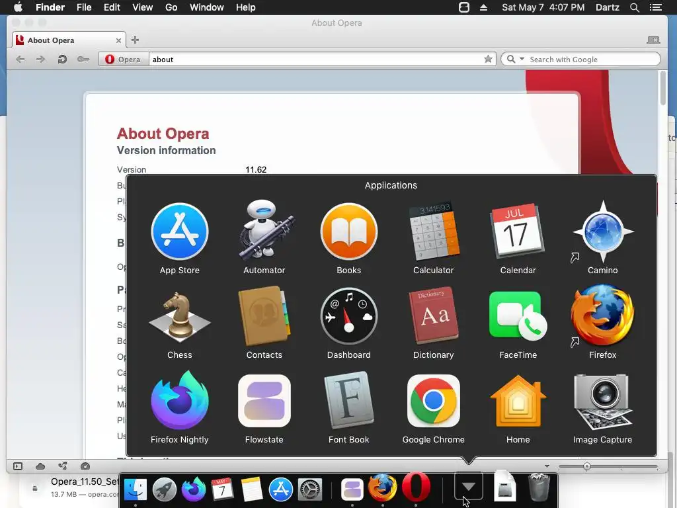Open Font Book app
The height and width of the screenshot is (508, 677).
(349, 400)
